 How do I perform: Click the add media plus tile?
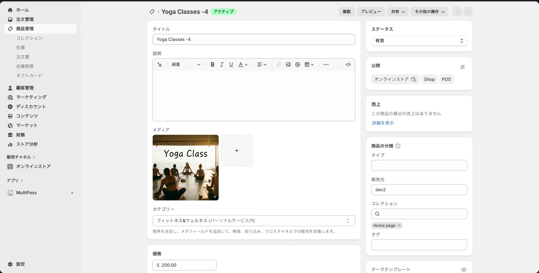[x=237, y=151]
